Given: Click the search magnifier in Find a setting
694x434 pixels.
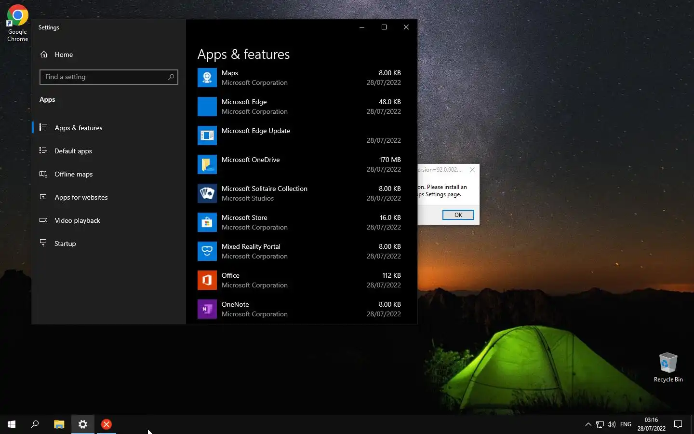Looking at the screenshot, I should point(171,77).
